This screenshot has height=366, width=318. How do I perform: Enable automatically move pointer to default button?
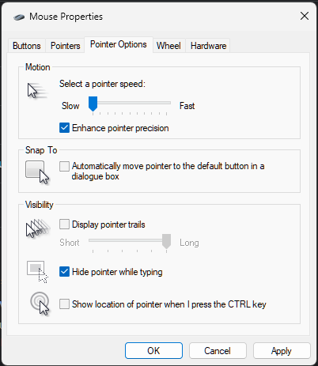point(64,166)
